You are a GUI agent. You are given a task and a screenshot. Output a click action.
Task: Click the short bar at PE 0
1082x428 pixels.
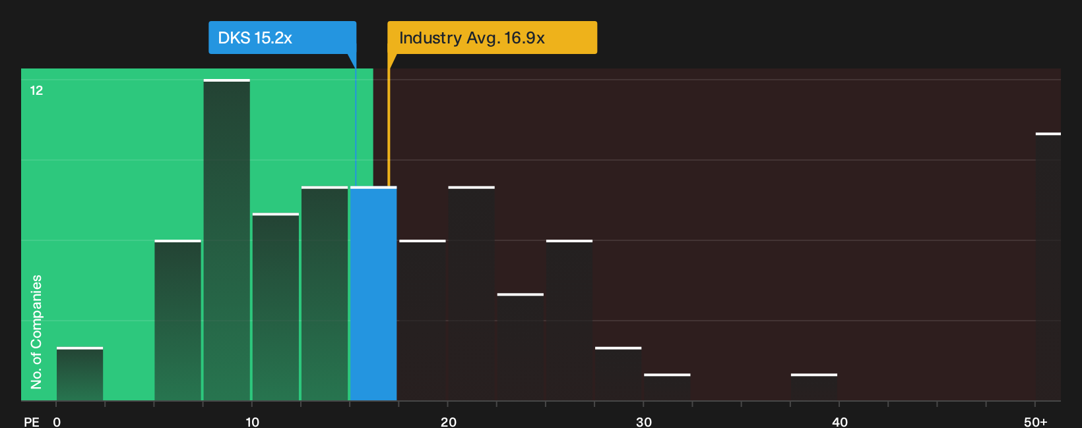(x=80, y=374)
